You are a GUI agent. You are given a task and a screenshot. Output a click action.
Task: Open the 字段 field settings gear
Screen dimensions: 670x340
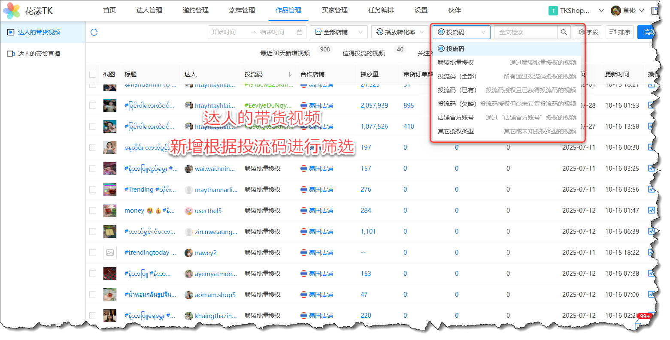(582, 32)
